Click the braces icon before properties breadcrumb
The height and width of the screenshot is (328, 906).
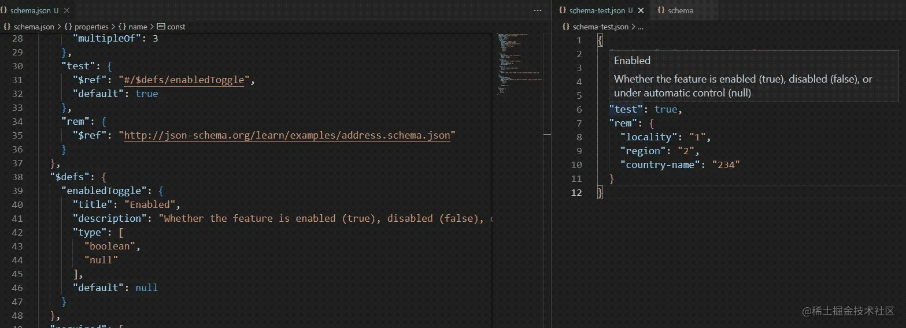tap(68, 27)
